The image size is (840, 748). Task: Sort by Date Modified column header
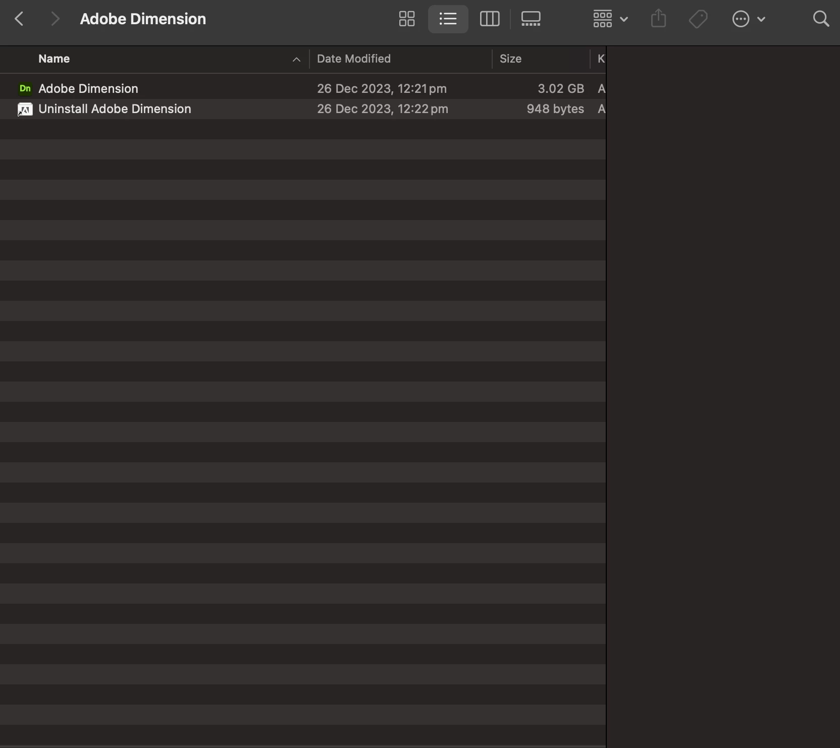pyautogui.click(x=354, y=59)
